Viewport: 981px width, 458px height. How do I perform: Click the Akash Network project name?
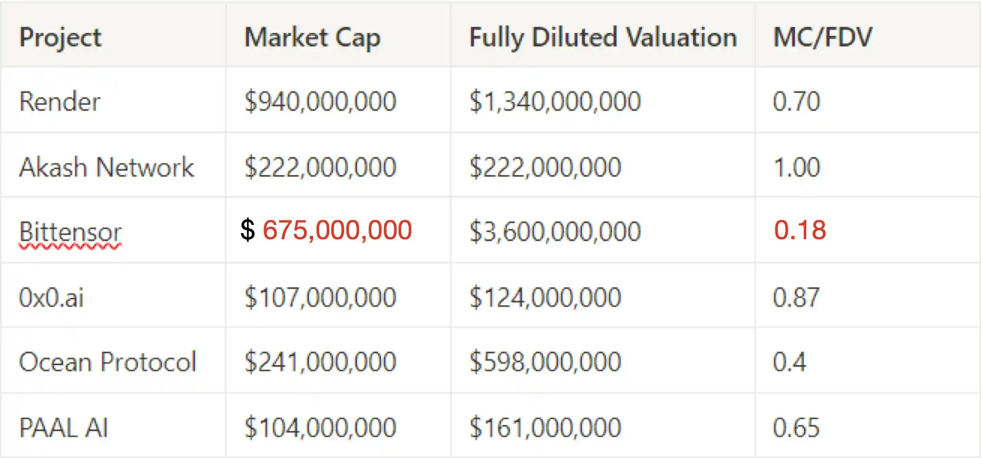(x=107, y=167)
